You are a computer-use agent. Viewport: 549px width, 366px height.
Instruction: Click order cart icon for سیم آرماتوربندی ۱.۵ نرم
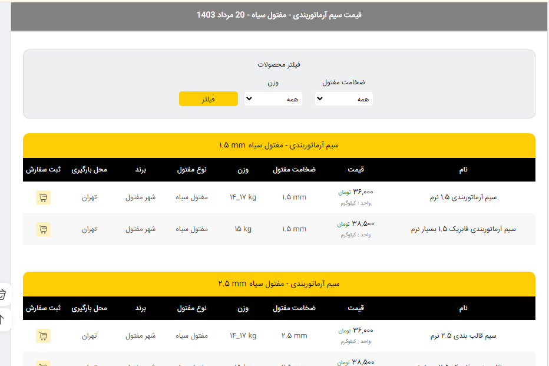(43, 197)
